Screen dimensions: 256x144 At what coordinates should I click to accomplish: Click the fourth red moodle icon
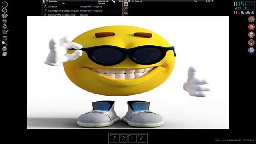point(252,42)
